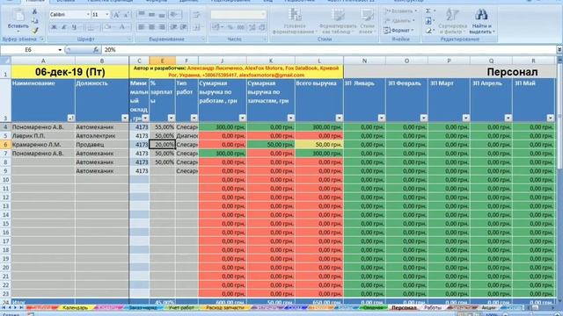Align cell text to top
Screen dimensions: 563x316
(142, 14)
